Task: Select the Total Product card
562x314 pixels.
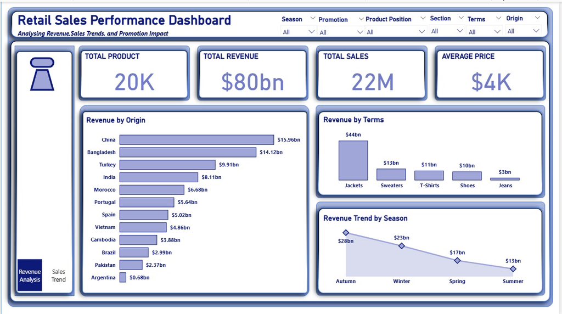Action: coord(134,74)
